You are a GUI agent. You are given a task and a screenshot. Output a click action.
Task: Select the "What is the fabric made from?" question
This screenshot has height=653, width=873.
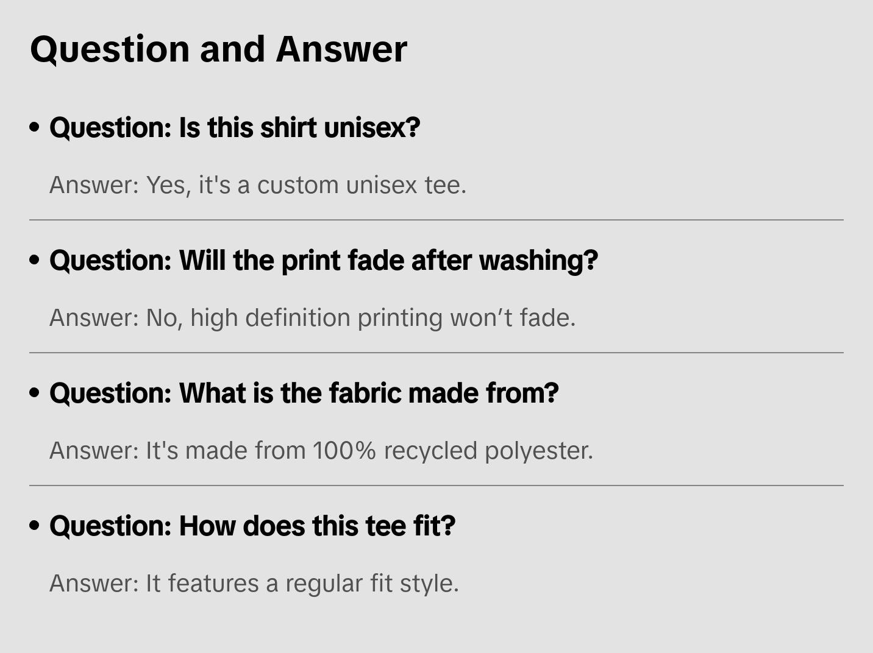click(x=304, y=394)
